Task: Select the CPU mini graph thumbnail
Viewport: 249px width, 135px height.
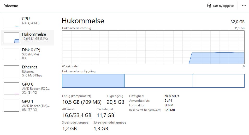Action: tap(11, 22)
